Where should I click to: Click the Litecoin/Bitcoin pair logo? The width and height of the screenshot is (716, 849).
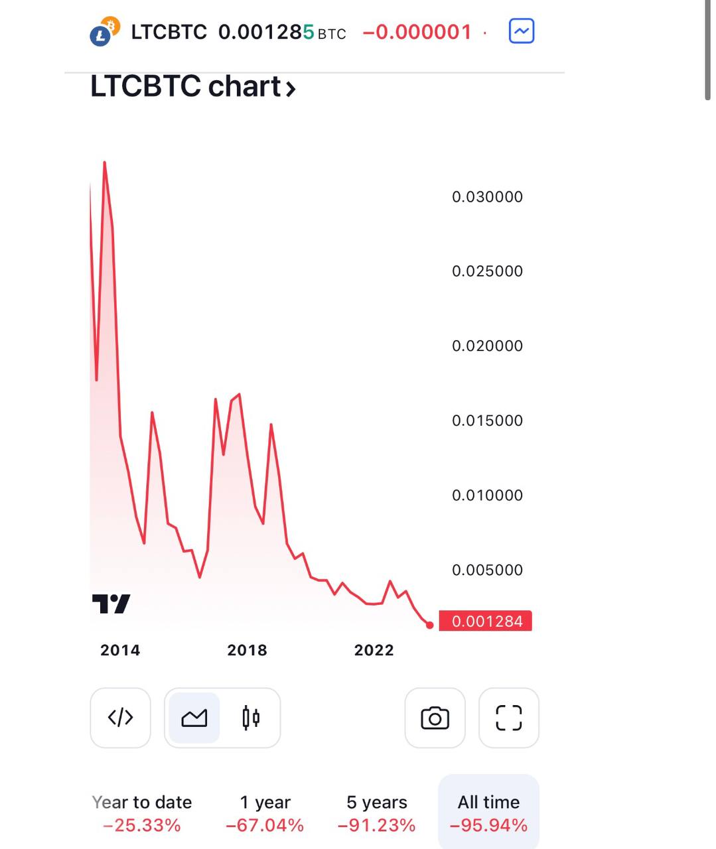pos(105,31)
